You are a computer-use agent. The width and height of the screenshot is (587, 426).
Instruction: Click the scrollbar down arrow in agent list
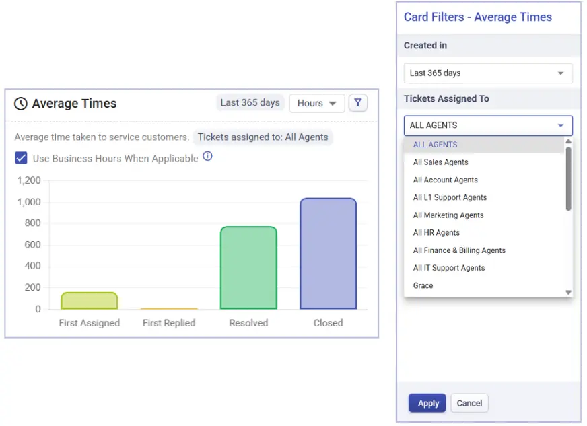[x=568, y=292]
